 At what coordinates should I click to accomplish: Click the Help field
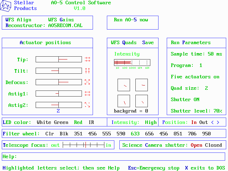click(113, 157)
